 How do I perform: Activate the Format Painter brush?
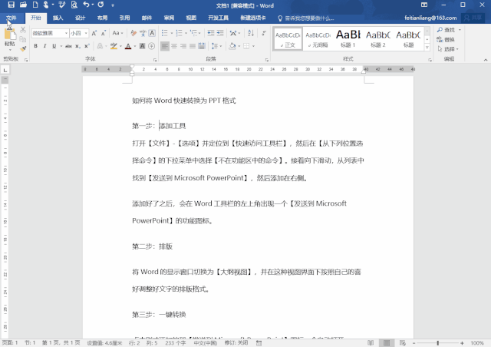pos(23,48)
